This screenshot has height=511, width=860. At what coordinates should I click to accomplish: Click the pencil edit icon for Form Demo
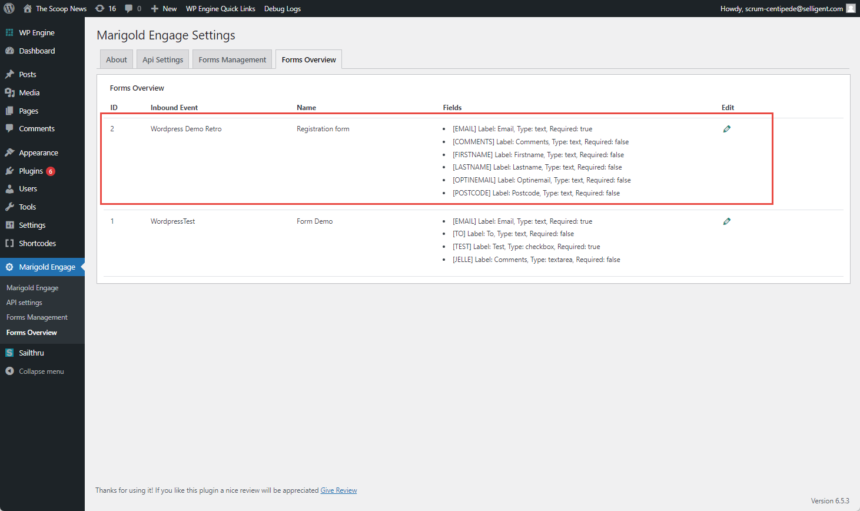pos(727,221)
